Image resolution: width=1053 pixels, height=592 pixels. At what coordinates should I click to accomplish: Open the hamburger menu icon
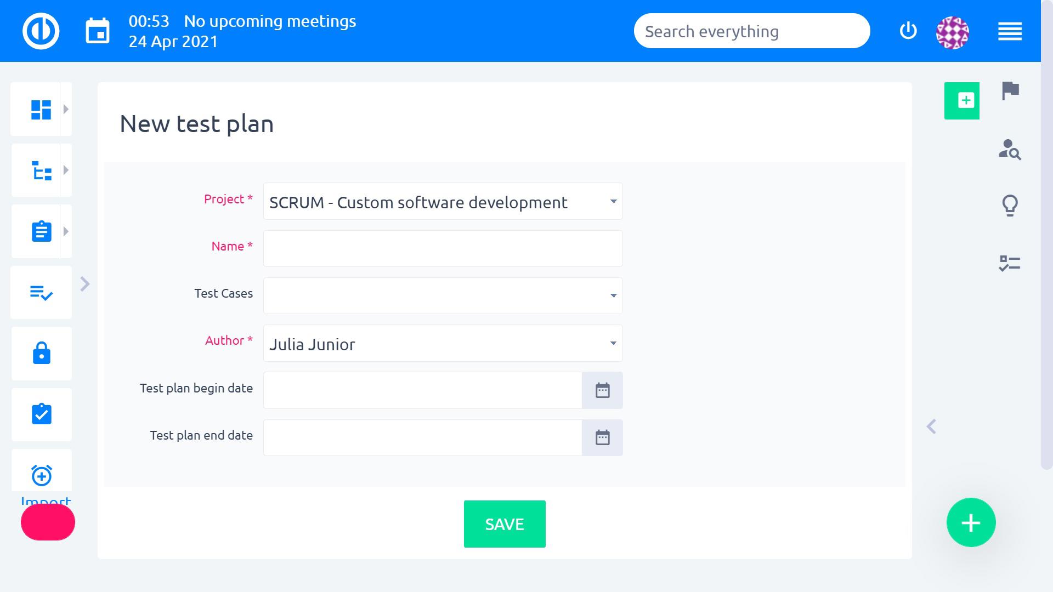(1010, 31)
